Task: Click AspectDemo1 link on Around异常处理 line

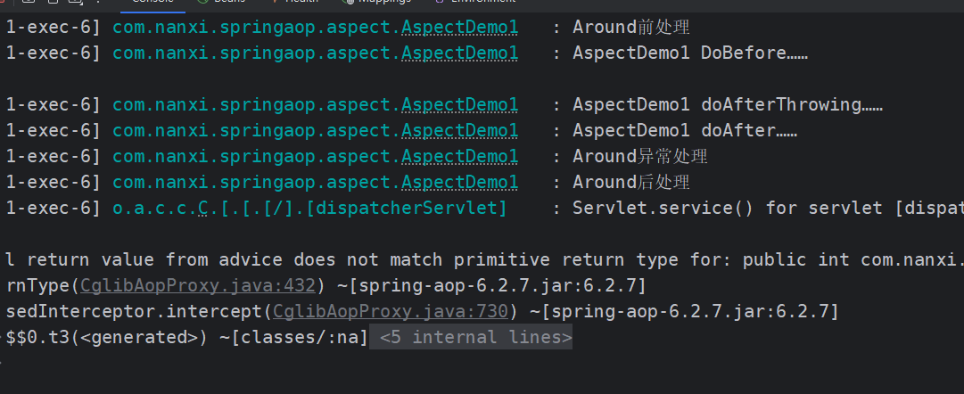Action: (x=459, y=157)
